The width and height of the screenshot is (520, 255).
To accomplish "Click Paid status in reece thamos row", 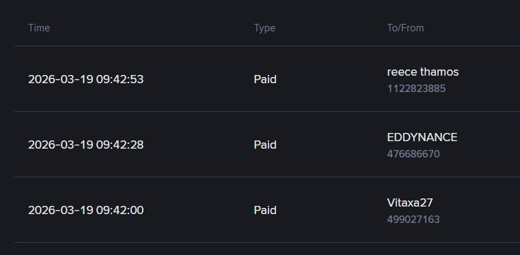I will tap(265, 79).
